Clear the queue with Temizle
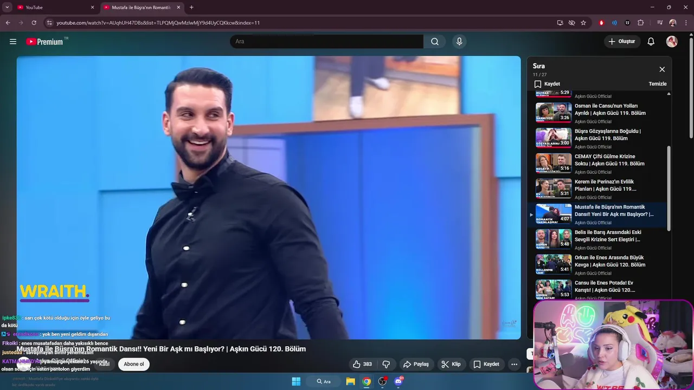The height and width of the screenshot is (390, 694). coord(658,84)
